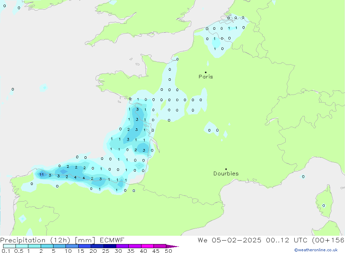Click the 35–40 mm violet swatch

point(135,246)
